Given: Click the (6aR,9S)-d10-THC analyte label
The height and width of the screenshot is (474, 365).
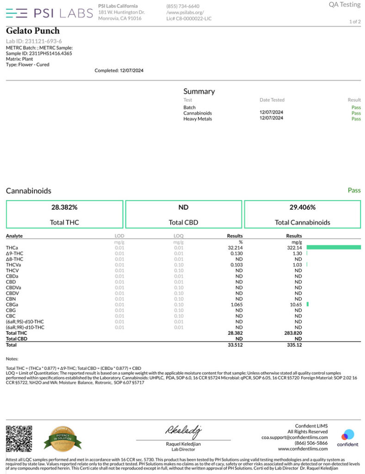Looking at the screenshot, I should (x=25, y=322).
